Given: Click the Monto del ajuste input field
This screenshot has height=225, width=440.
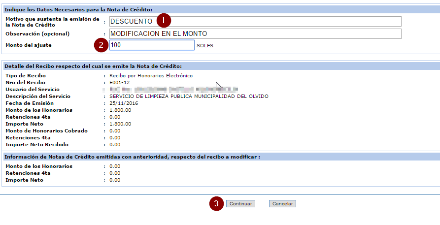Looking at the screenshot, I should click(x=152, y=45).
